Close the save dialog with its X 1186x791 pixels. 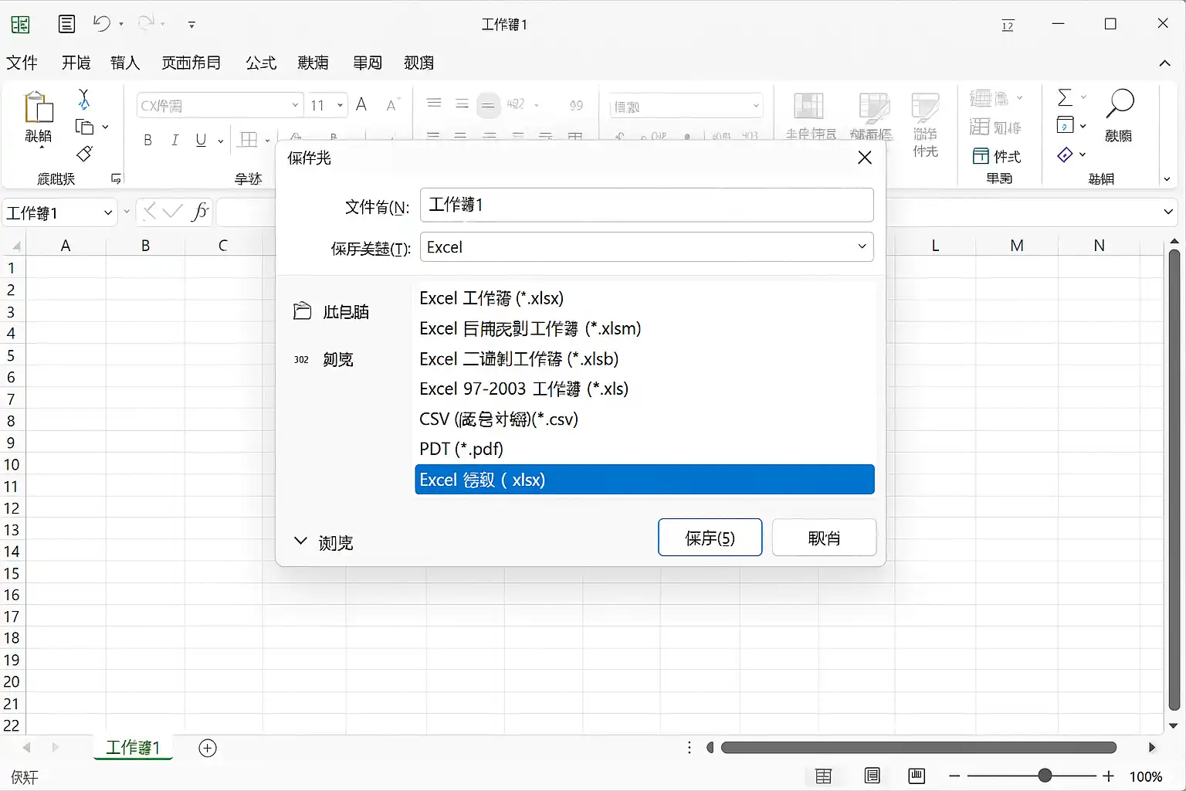point(865,158)
